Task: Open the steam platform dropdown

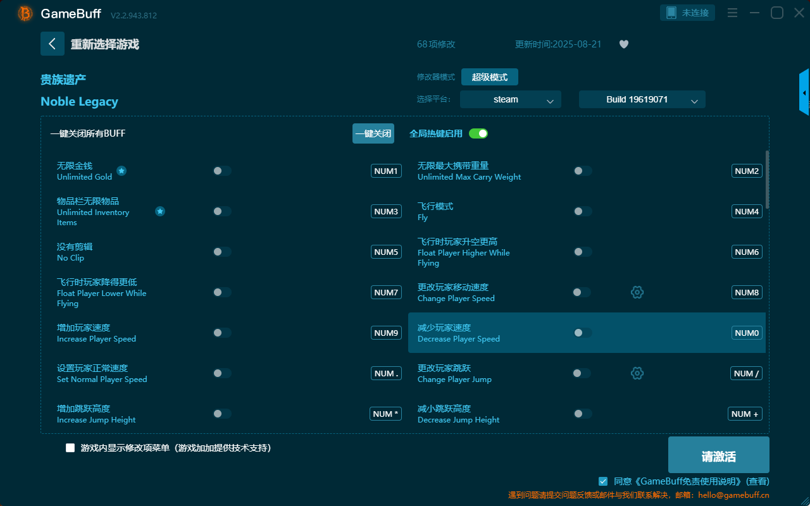Action: pos(511,99)
